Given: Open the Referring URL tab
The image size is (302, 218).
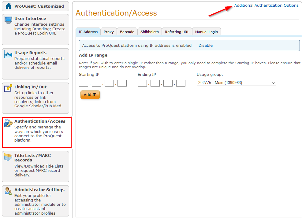Looking at the screenshot, I should pyautogui.click(x=177, y=31).
